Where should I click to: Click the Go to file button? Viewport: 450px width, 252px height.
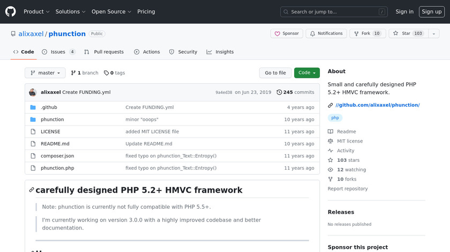click(x=275, y=73)
